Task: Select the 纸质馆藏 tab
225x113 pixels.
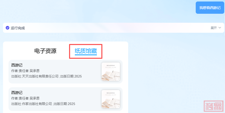Action: click(x=86, y=51)
